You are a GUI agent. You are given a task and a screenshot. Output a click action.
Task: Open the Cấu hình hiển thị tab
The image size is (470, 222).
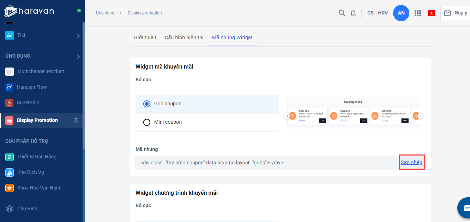pyautogui.click(x=184, y=37)
